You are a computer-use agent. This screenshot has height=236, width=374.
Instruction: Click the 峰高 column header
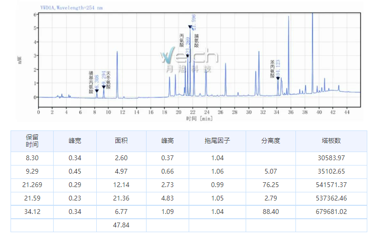click(168, 141)
